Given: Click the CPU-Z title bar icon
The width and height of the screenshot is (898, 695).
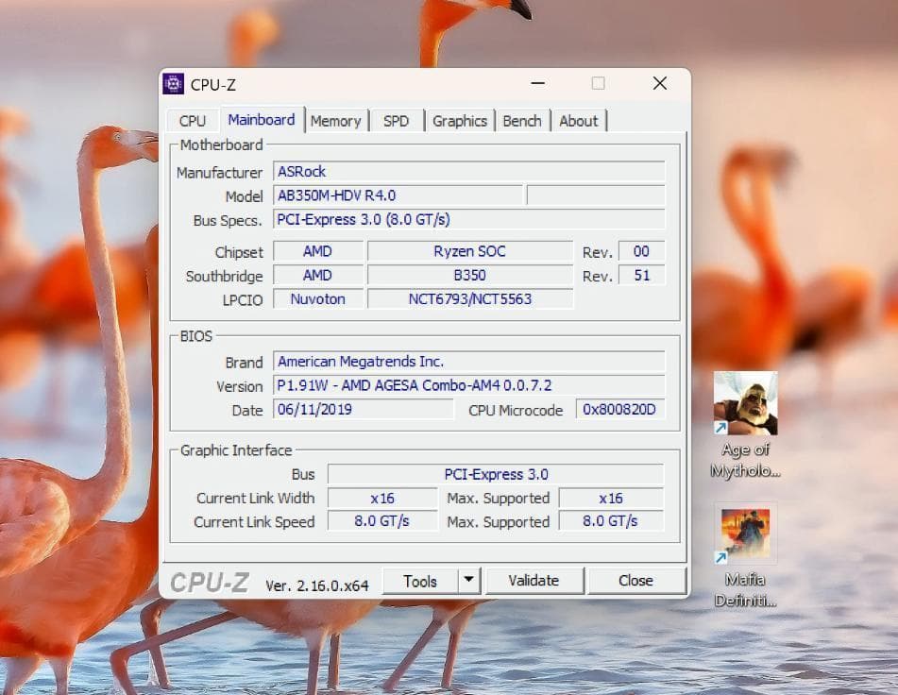Looking at the screenshot, I should [x=174, y=84].
